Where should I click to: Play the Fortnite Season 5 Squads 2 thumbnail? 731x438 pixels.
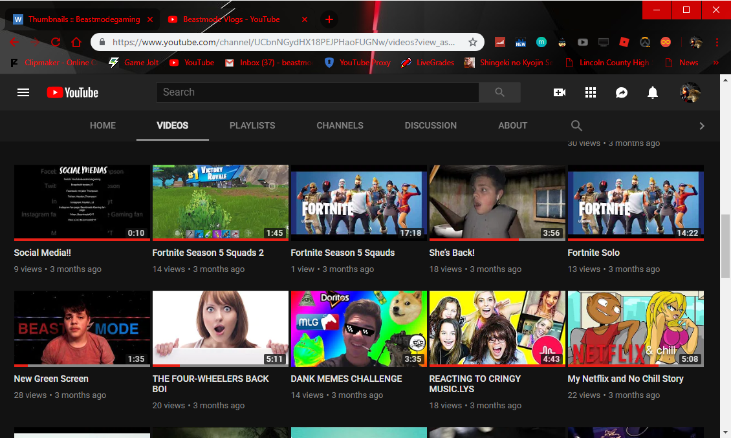pos(221,202)
